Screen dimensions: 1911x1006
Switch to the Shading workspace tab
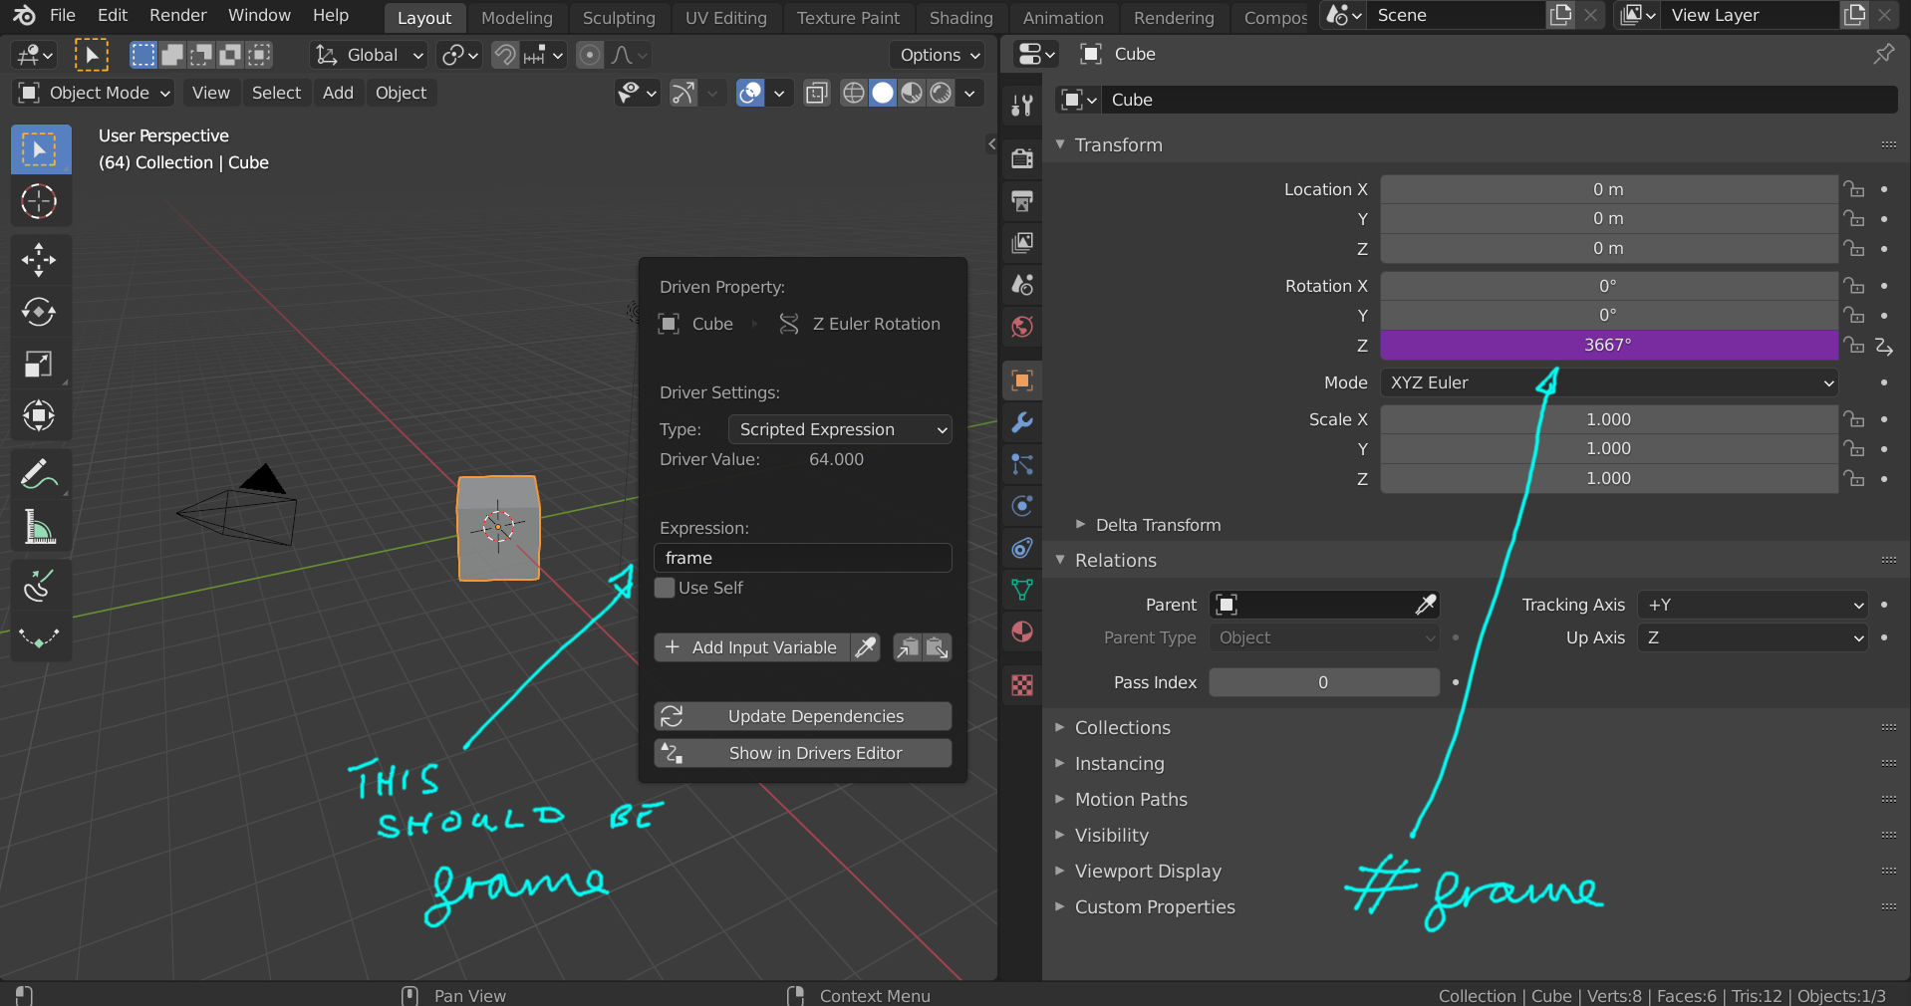(959, 18)
